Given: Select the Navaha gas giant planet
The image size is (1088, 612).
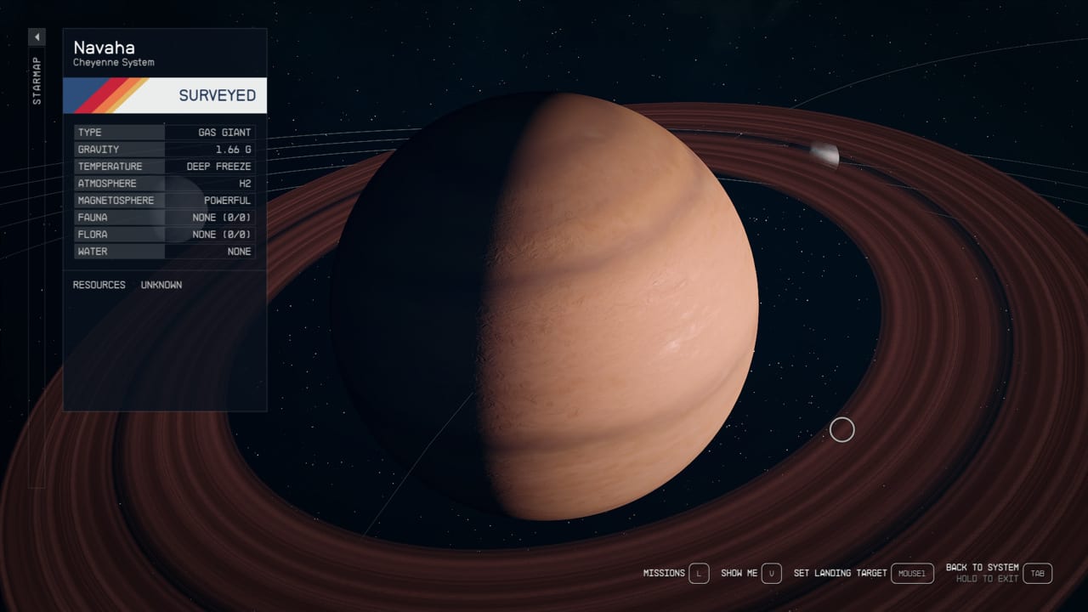Looking at the screenshot, I should (544, 306).
